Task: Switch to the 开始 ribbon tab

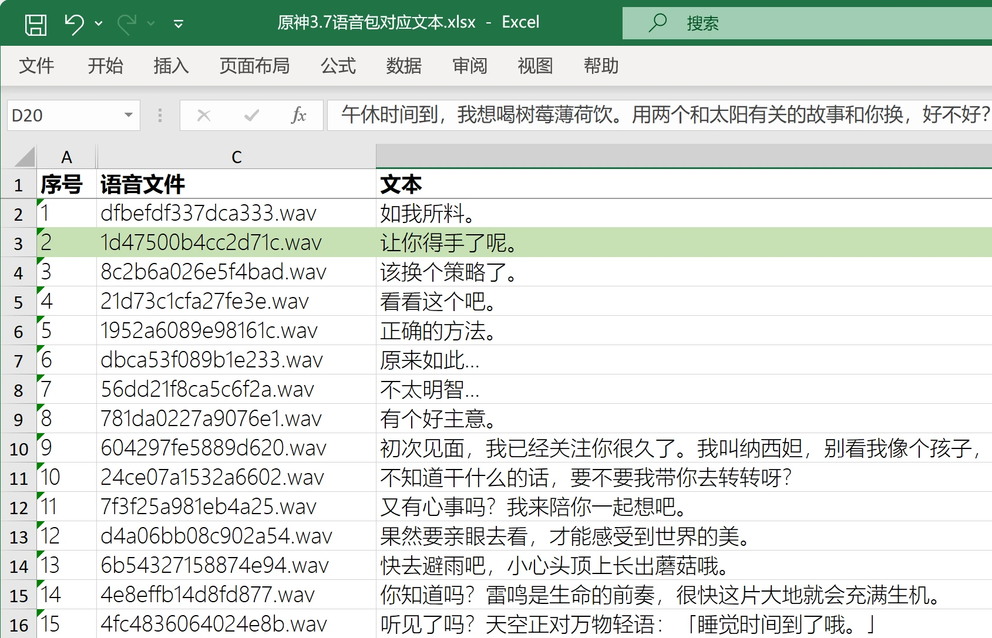Action: click(x=105, y=66)
